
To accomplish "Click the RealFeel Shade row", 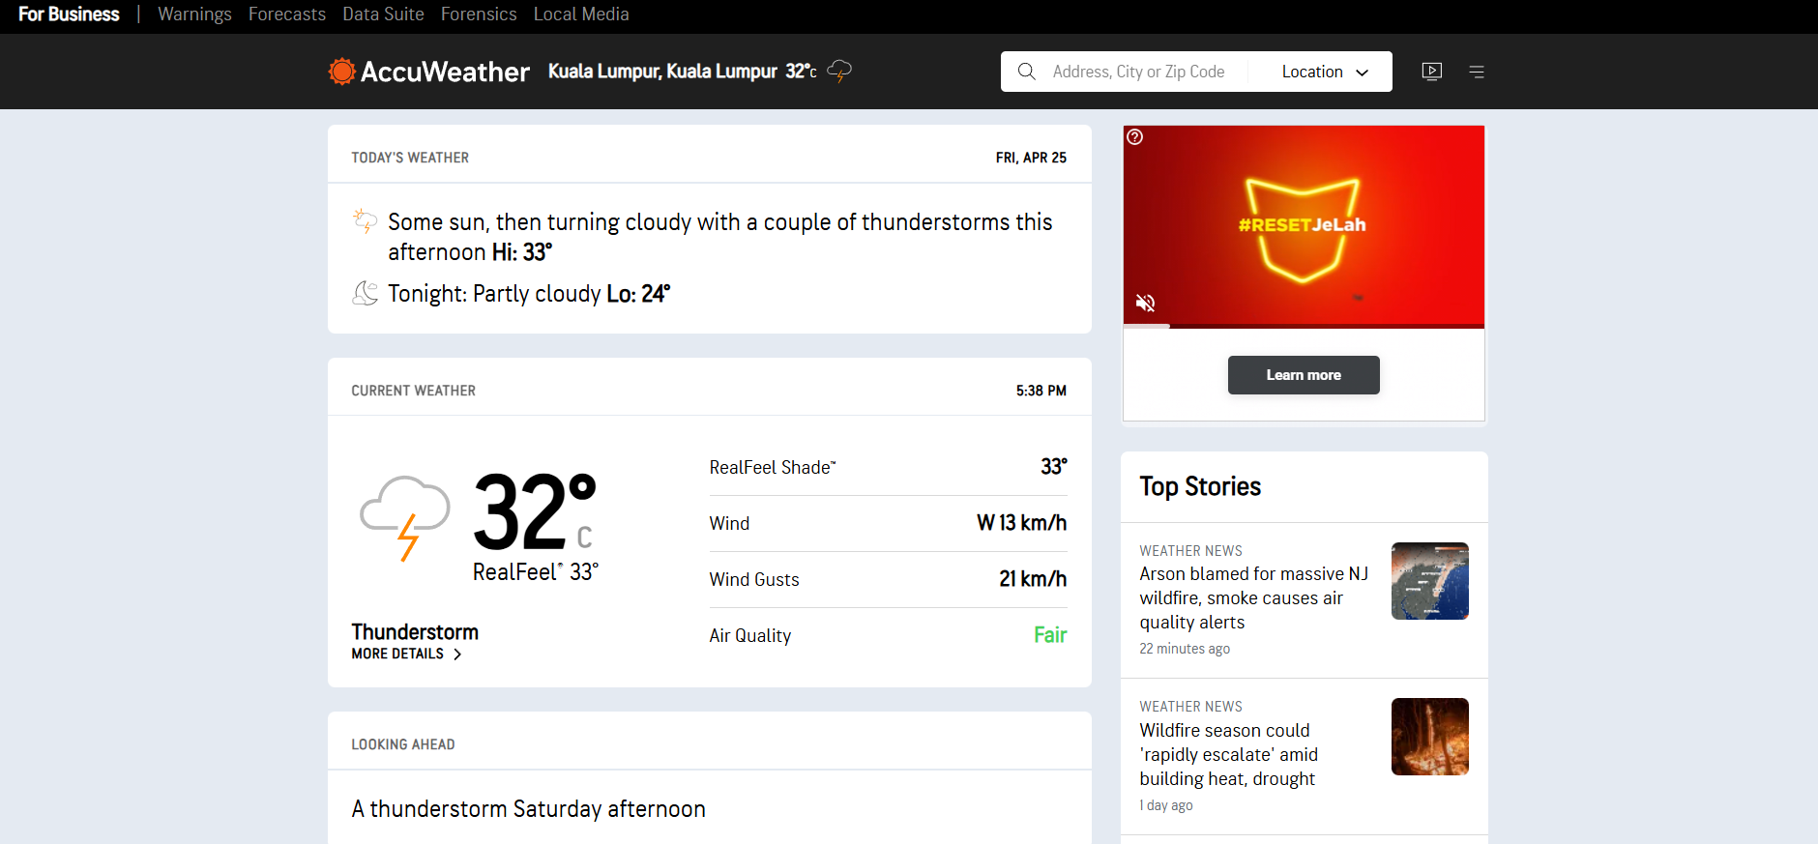I will (x=888, y=467).
